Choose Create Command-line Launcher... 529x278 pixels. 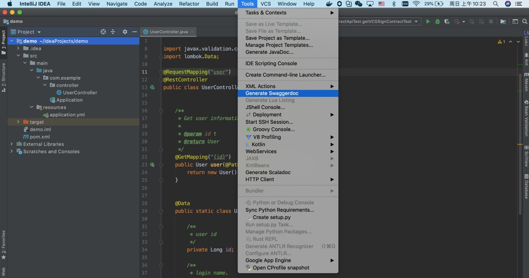click(x=288, y=75)
